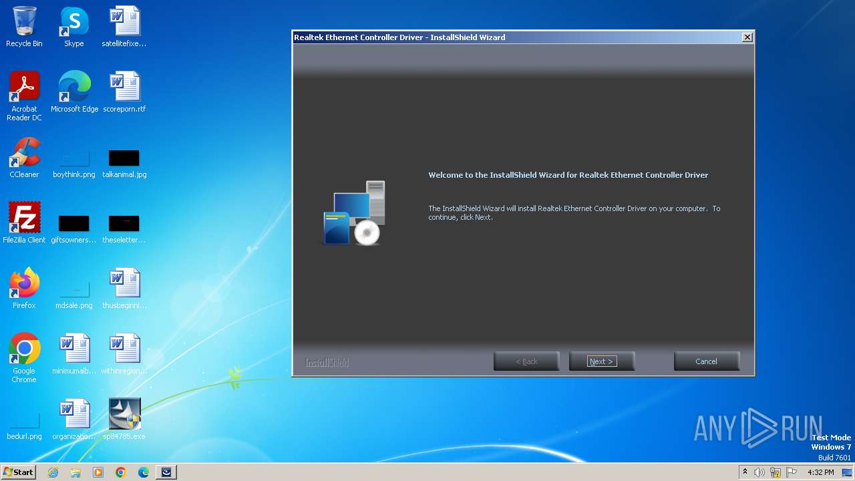Viewport: 855px width, 481px height.
Task: Open the network status tray icon
Action: pos(776,472)
